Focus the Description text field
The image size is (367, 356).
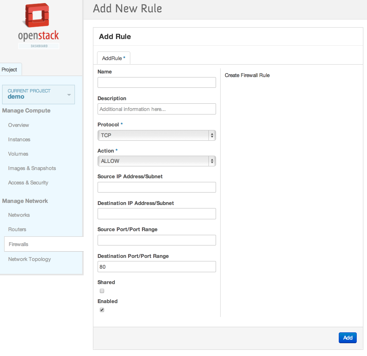coord(157,109)
